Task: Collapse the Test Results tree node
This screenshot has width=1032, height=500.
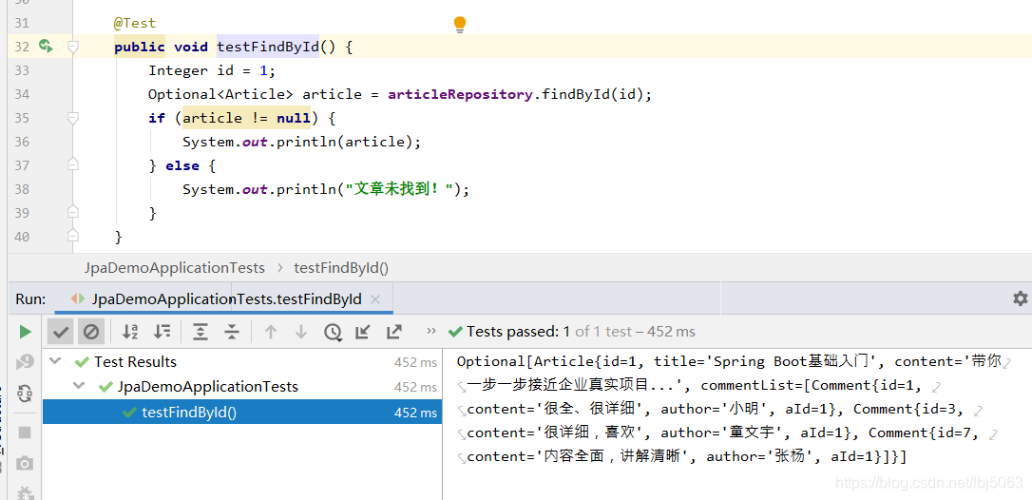Action: coord(55,361)
